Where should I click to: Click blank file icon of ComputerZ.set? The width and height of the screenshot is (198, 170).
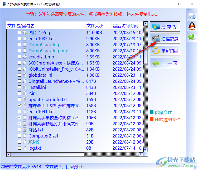(x=25, y=136)
